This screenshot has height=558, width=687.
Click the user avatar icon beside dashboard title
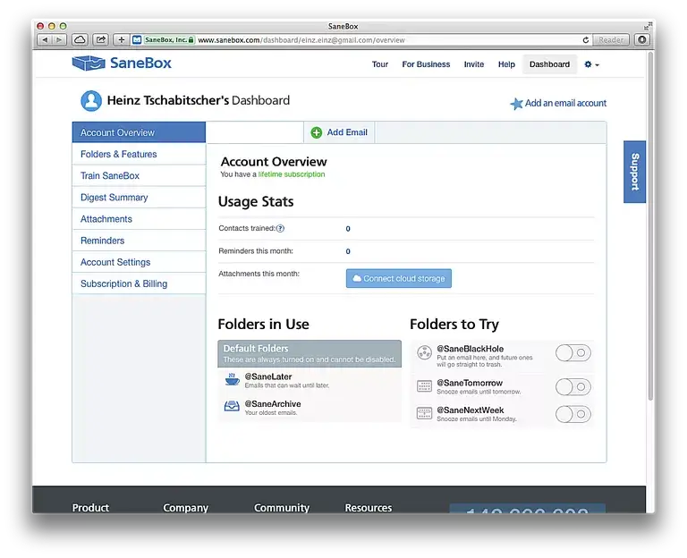tap(91, 101)
